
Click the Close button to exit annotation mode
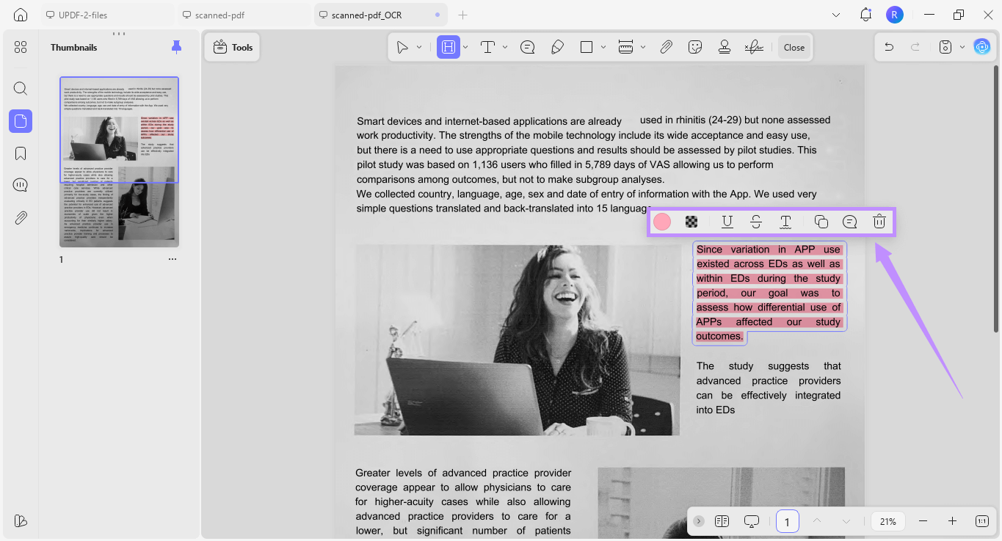coord(794,46)
